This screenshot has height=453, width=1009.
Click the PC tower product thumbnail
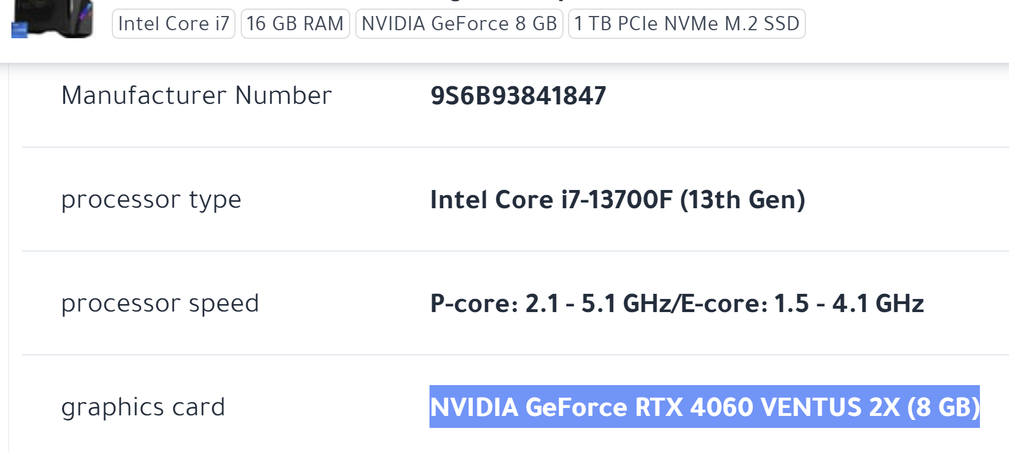coord(57,18)
